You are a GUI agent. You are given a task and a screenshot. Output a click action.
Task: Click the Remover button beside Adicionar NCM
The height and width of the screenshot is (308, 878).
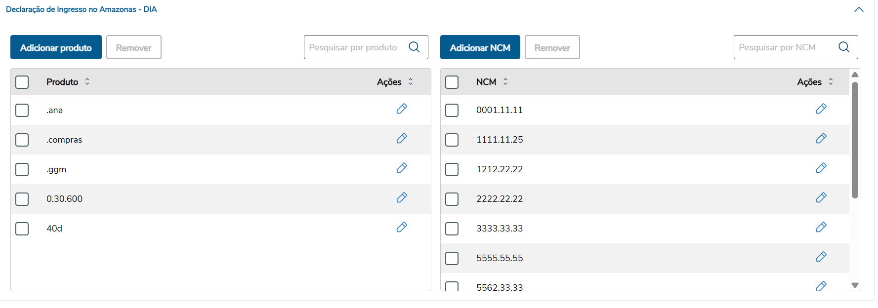[x=552, y=47]
